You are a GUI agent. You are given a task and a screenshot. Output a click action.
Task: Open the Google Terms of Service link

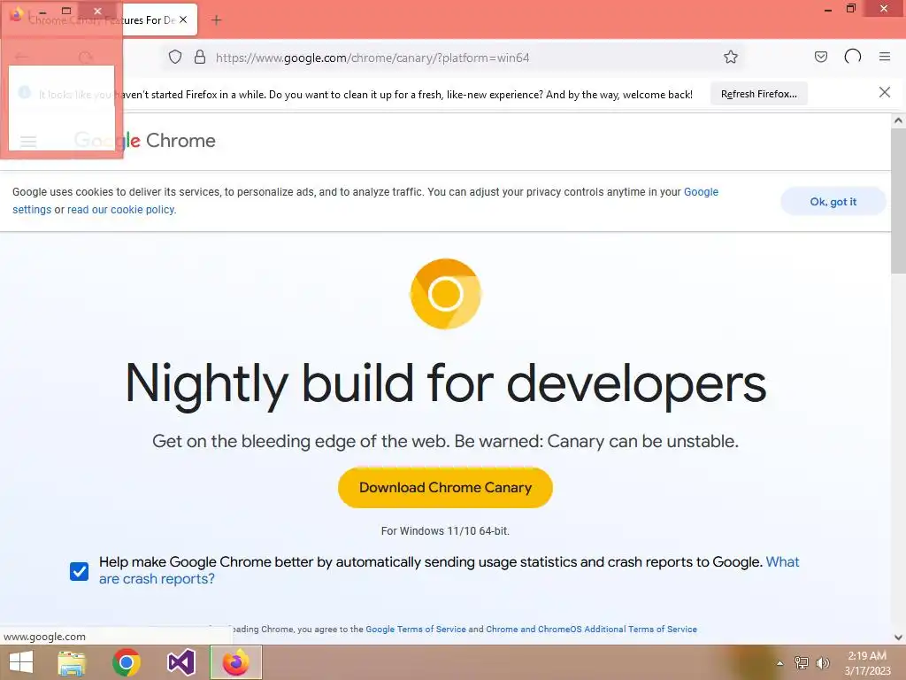point(416,630)
